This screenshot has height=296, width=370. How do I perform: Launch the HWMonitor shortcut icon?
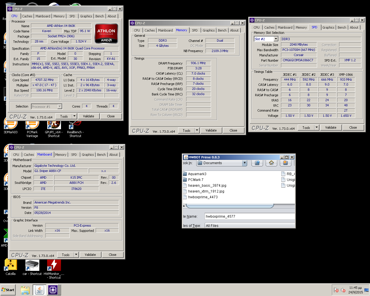[x=54, y=269]
